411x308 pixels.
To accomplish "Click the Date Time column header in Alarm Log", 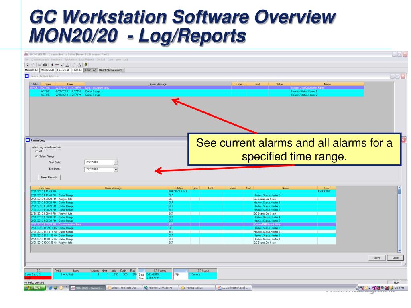I will pyautogui.click(x=44, y=188).
